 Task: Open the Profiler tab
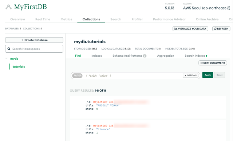coord(137,19)
